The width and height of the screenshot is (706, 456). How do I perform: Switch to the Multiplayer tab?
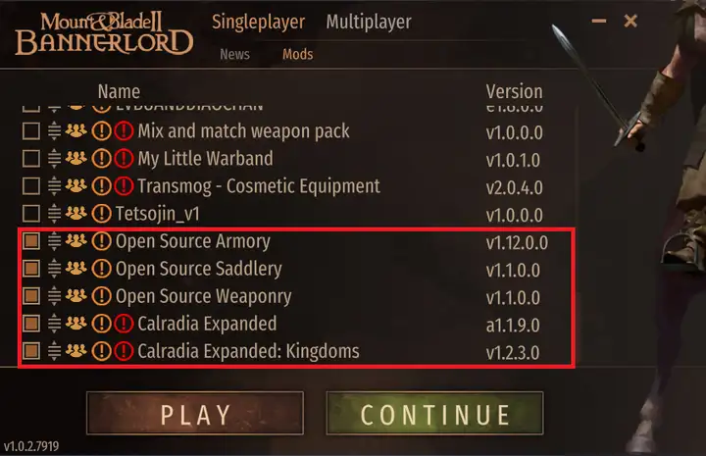coord(369,22)
